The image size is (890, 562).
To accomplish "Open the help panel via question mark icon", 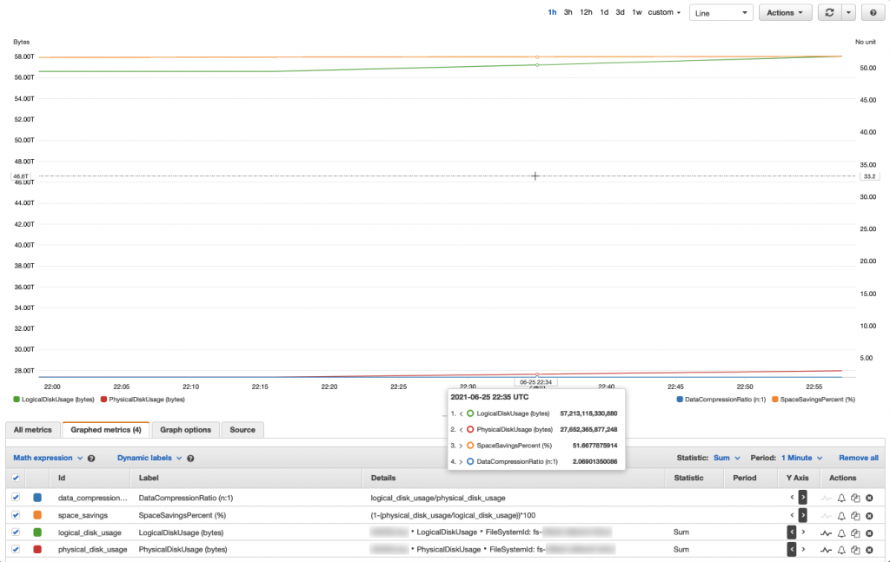I will tap(873, 12).
